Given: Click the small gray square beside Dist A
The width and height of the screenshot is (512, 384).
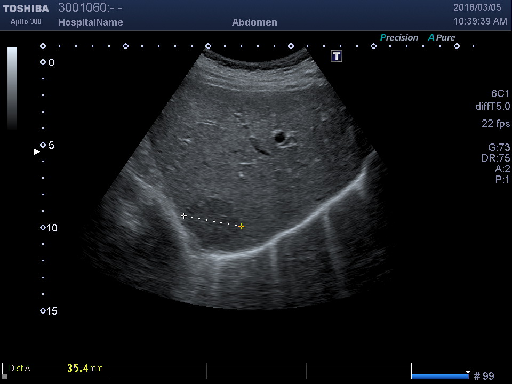Looking at the screenshot, I should click(5, 376).
